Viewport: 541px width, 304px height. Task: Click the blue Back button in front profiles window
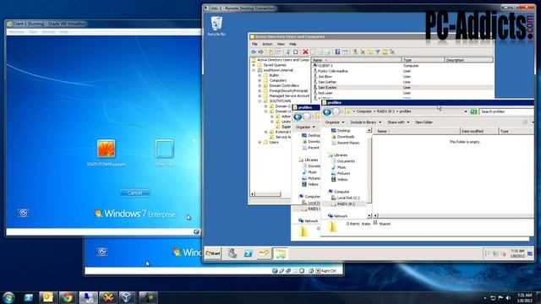click(x=327, y=111)
